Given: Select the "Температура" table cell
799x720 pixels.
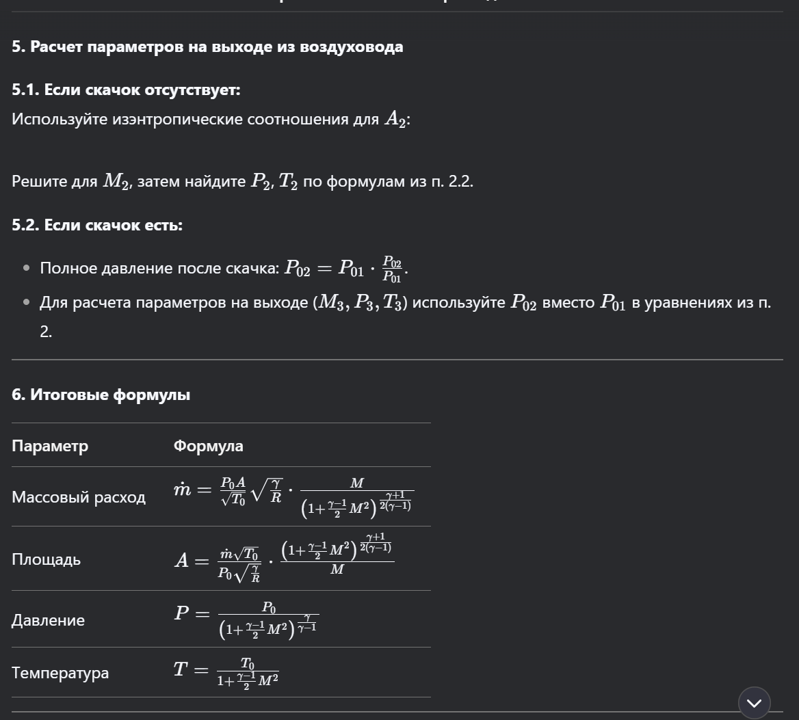Looking at the screenshot, I should [60, 672].
